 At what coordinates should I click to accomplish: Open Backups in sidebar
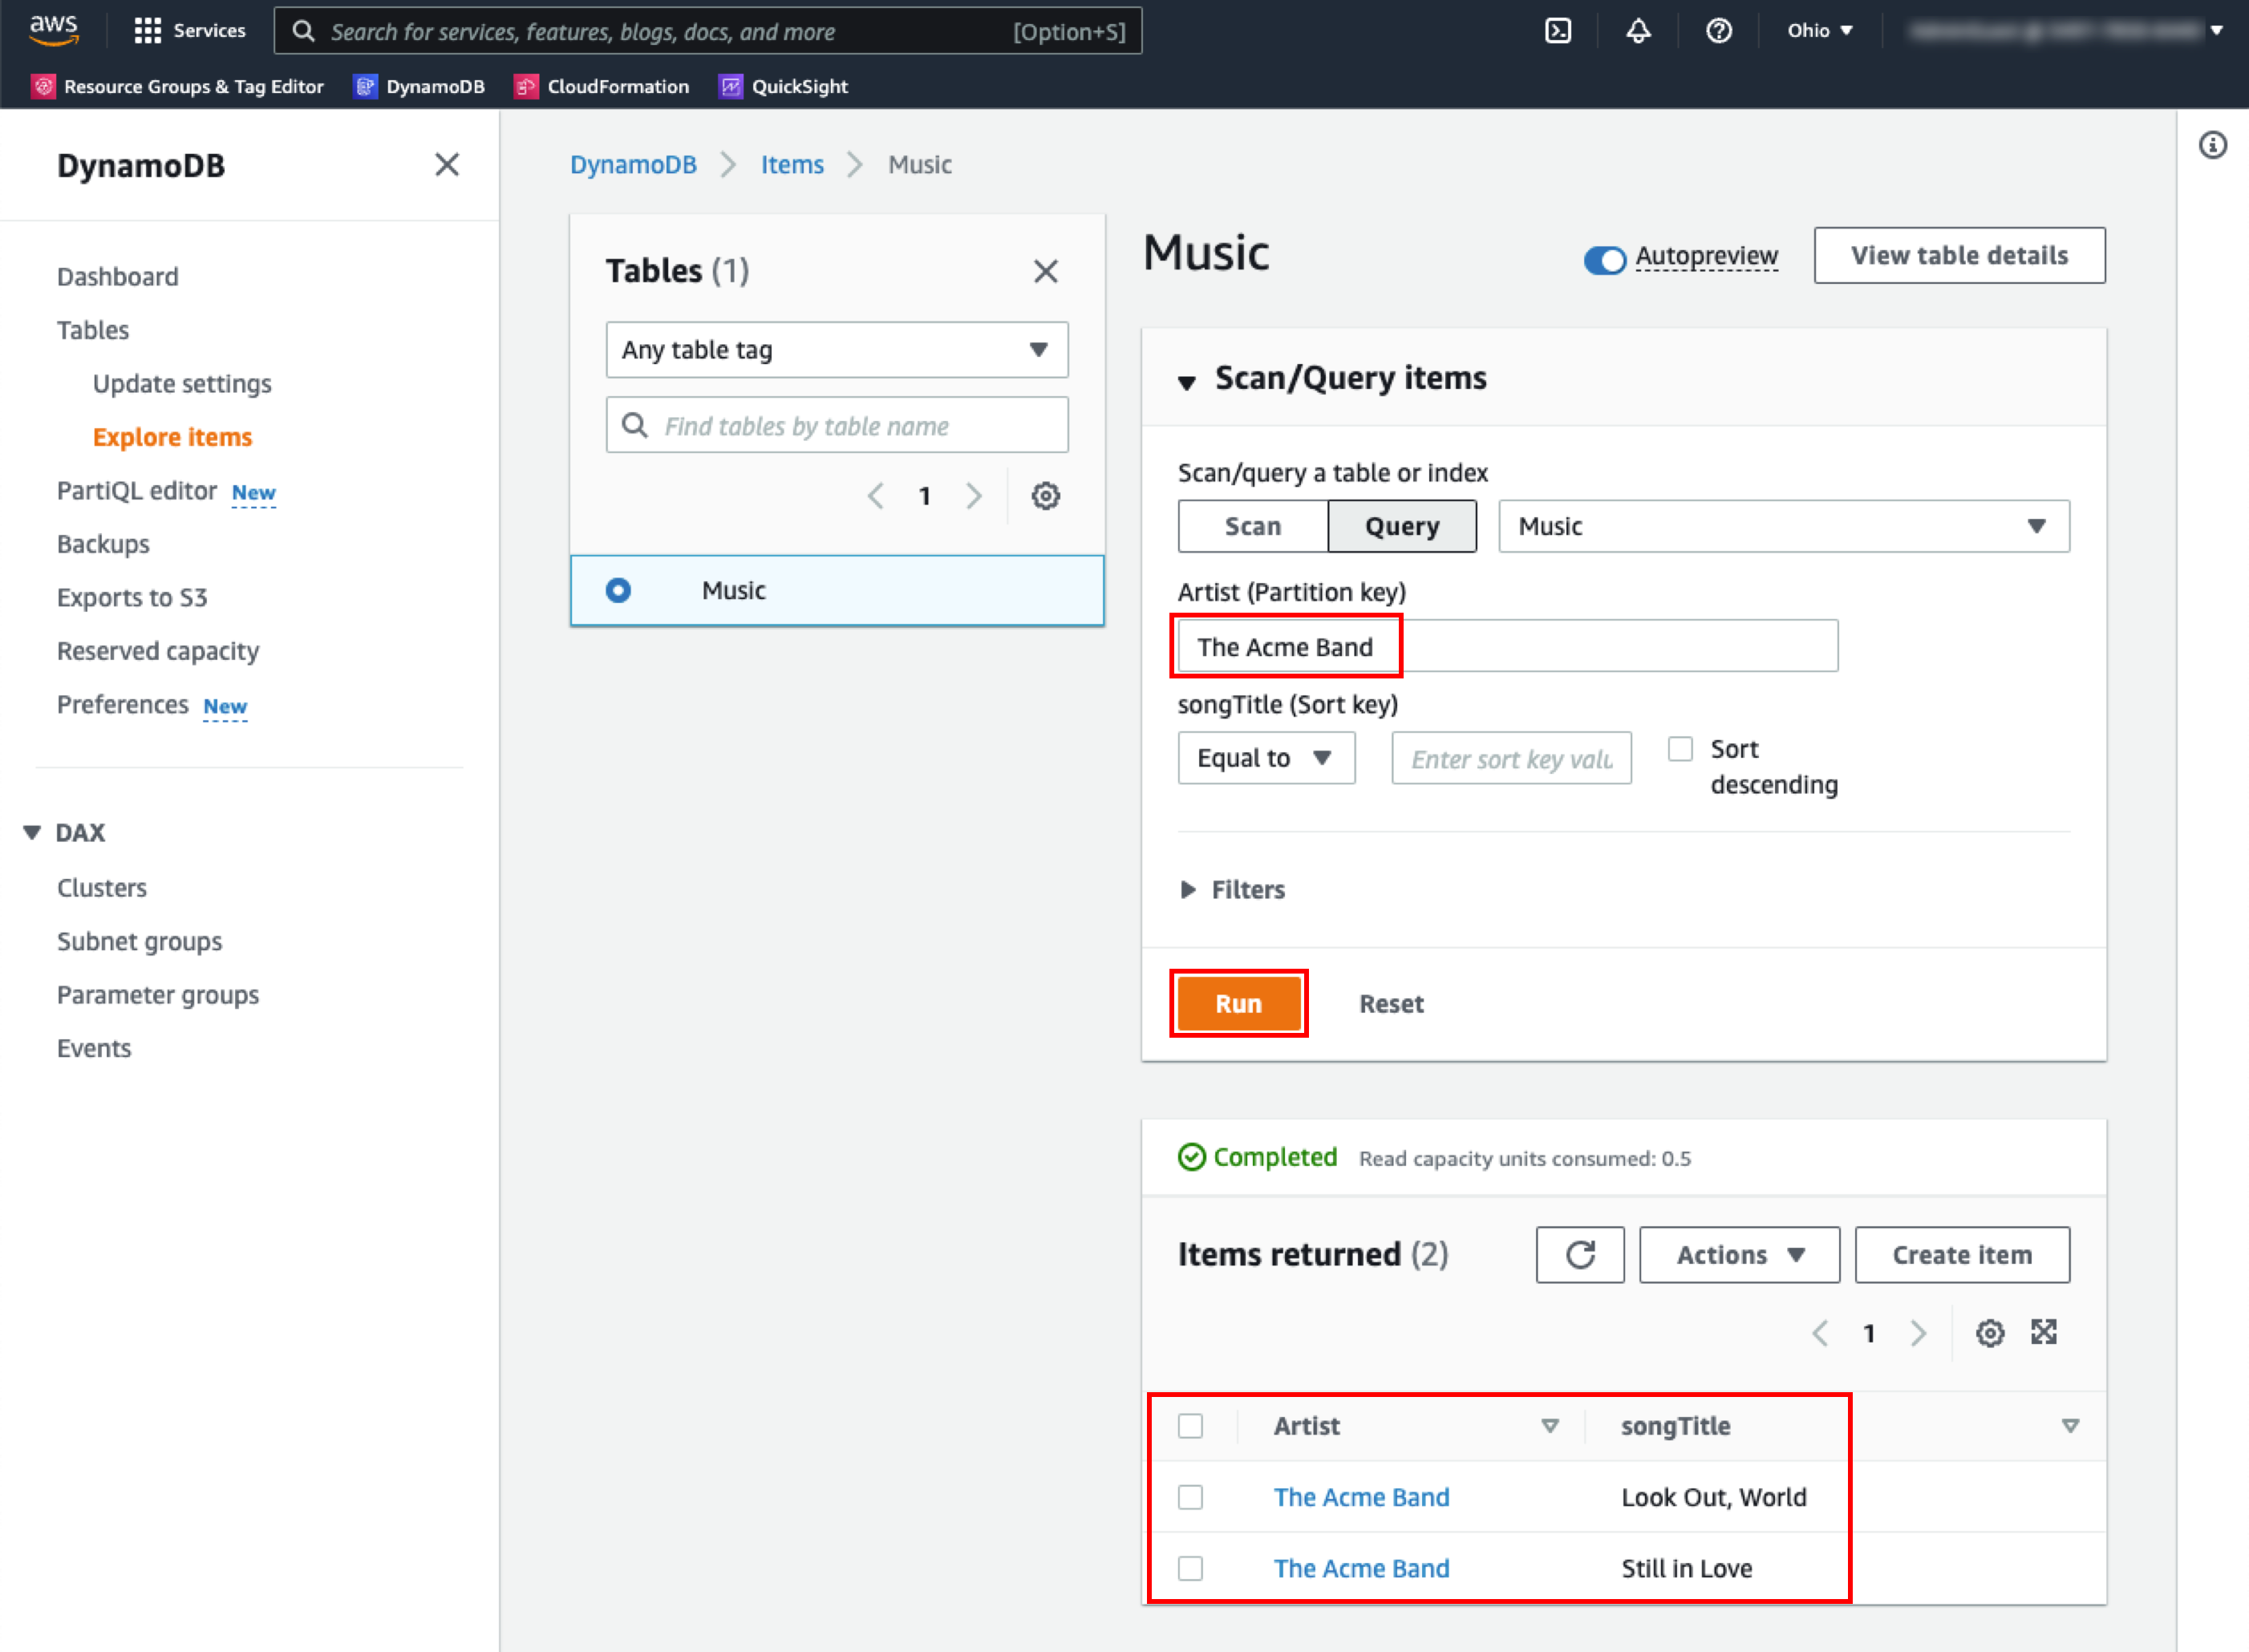103,544
